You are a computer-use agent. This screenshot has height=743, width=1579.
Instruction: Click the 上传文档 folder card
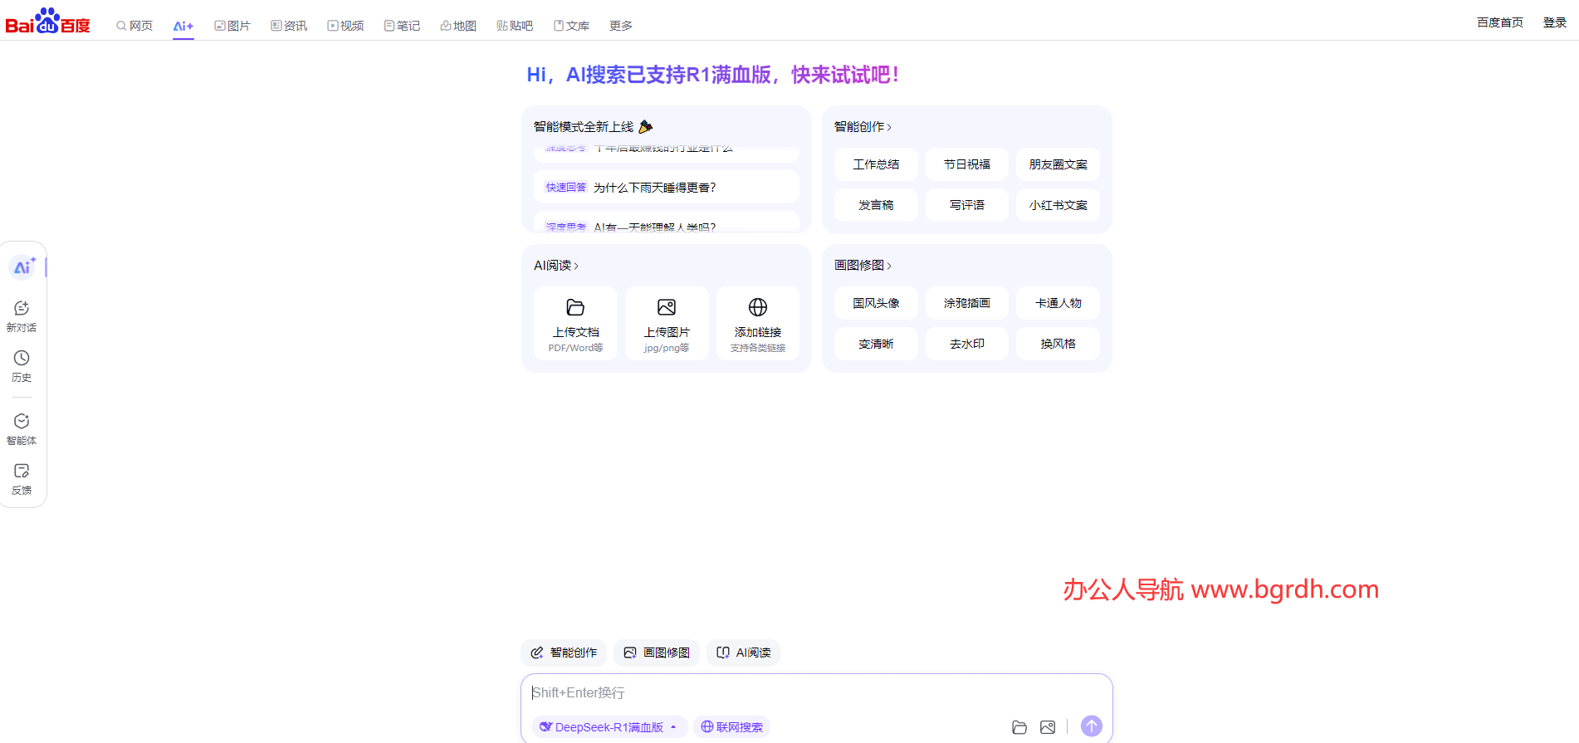click(575, 324)
